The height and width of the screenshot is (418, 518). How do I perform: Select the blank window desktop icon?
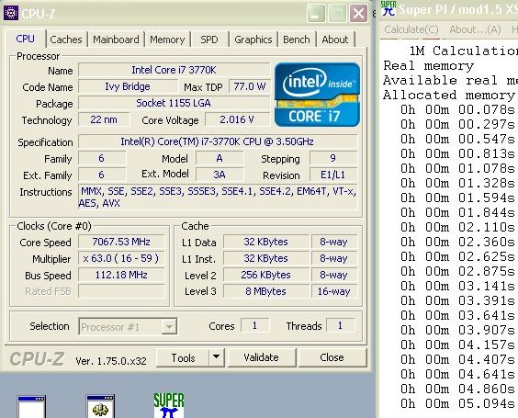pos(31,407)
